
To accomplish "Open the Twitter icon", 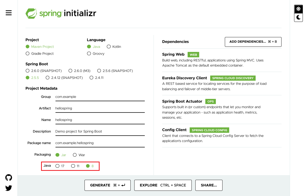I will coord(8,188).
